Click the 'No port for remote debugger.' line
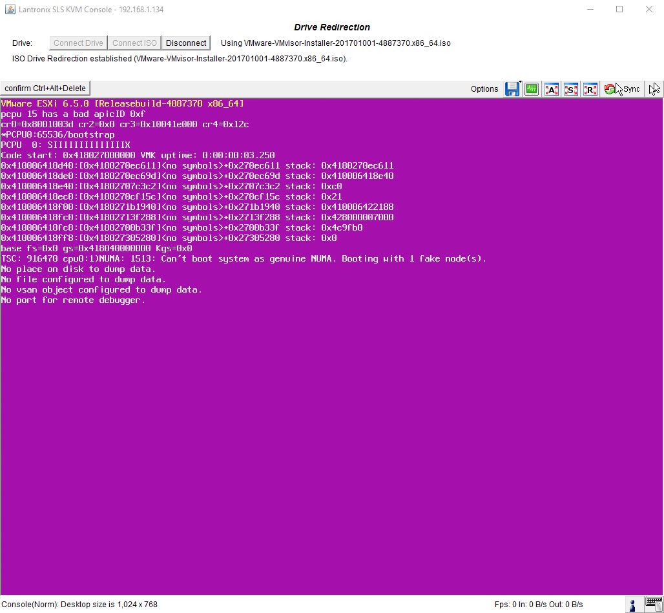Screen dimensions: 664x613 (x=73, y=300)
